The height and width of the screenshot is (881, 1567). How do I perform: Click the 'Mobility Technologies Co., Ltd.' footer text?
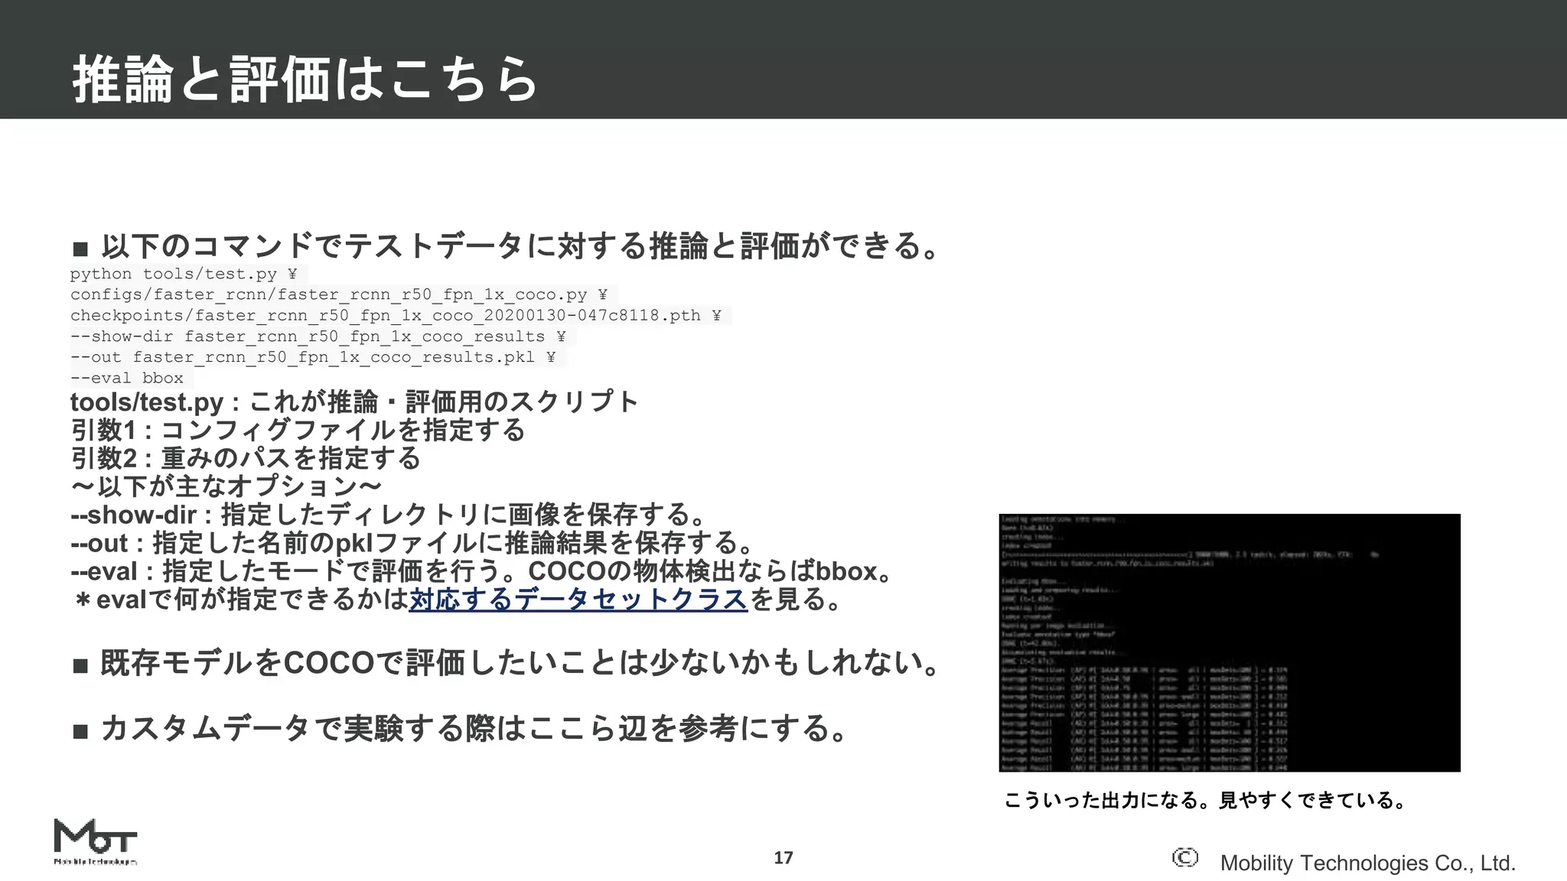point(1368,863)
